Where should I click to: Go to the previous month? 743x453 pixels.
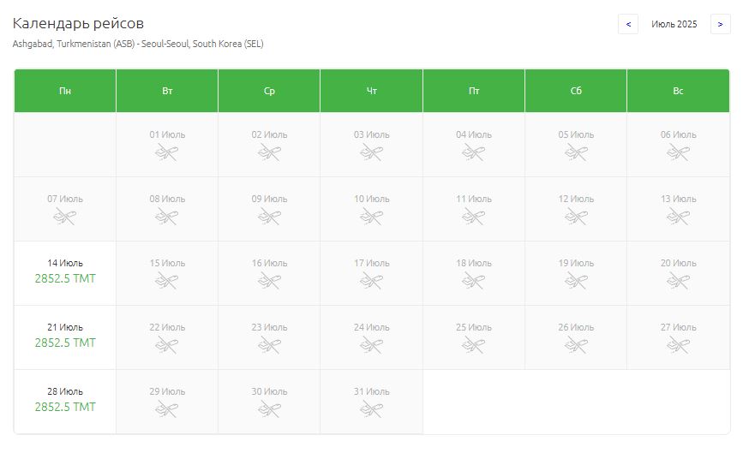[628, 24]
